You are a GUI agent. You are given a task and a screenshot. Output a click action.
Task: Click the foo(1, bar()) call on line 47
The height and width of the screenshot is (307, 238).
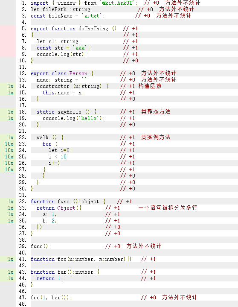[x=51, y=298]
